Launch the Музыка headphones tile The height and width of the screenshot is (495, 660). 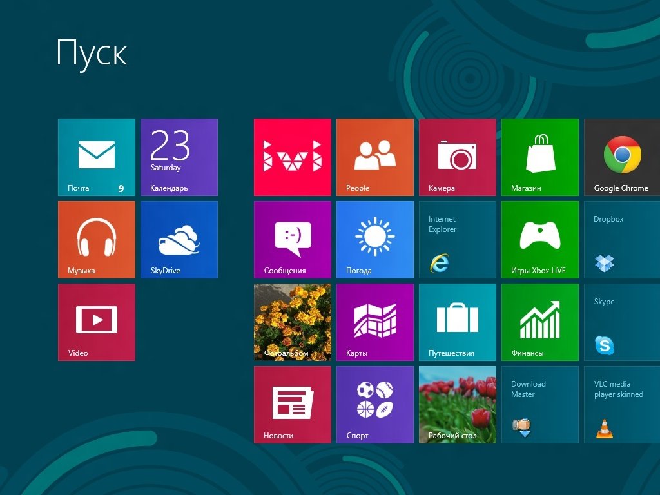point(97,240)
